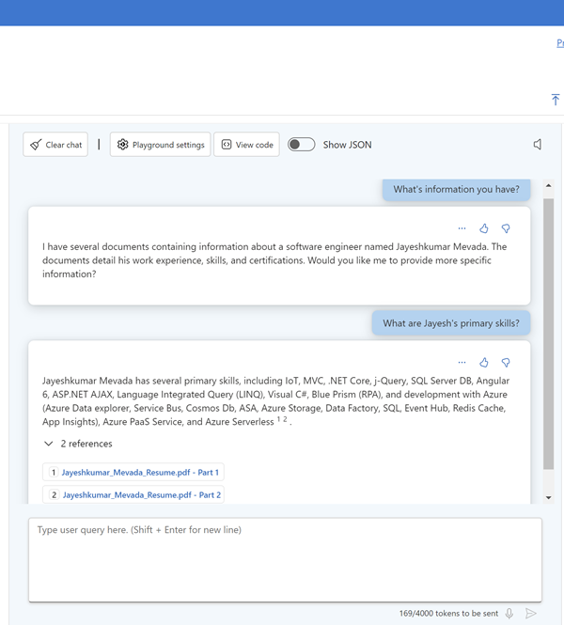Click the chat scrollbar down arrow
564x625 pixels.
pos(549,498)
